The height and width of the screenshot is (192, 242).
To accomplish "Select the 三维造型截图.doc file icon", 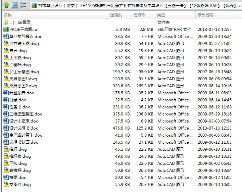I will pyautogui.click(x=6, y=114).
